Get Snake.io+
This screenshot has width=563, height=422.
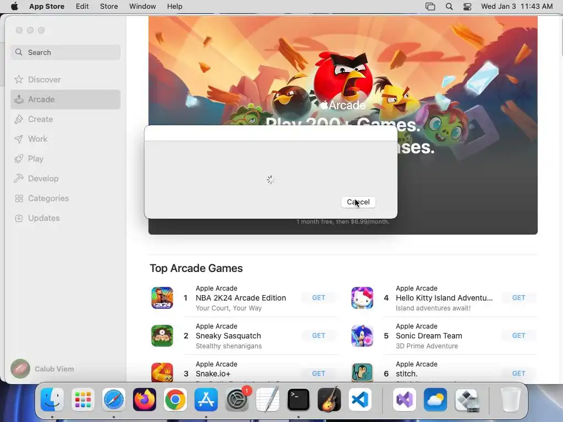(x=318, y=374)
